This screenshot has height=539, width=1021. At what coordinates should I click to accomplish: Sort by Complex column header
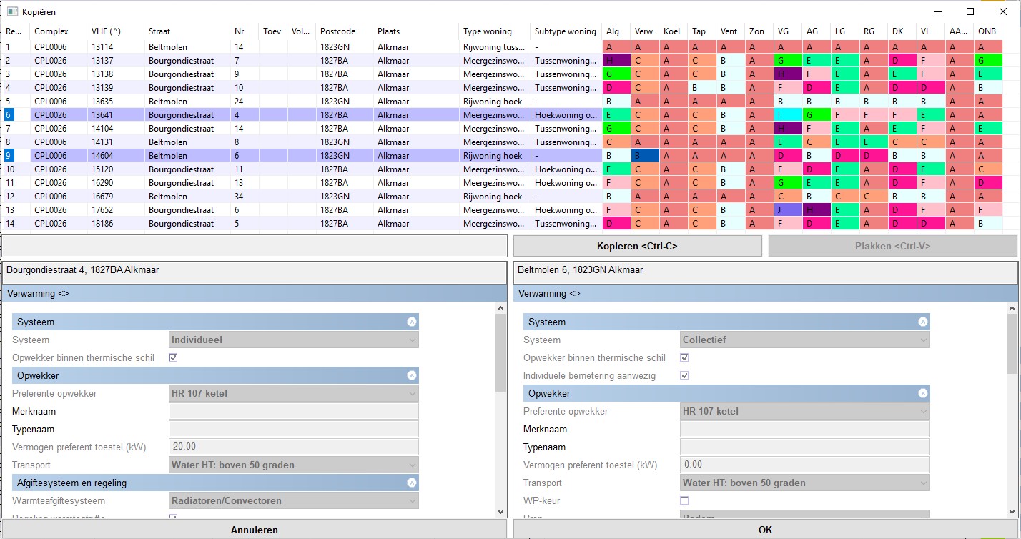point(59,31)
